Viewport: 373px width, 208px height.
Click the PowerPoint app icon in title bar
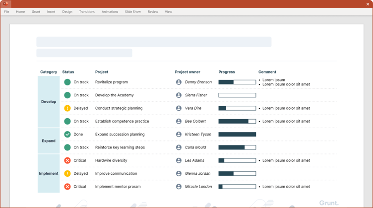[x=5, y=4]
